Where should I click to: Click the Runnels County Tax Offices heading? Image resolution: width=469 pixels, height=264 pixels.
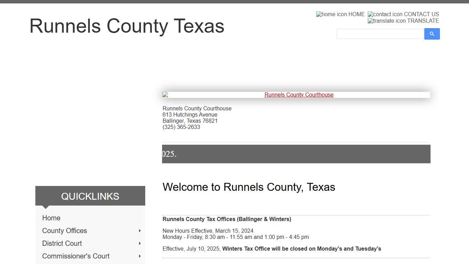227,219
